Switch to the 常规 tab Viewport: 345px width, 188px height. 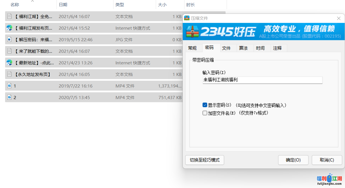pyautogui.click(x=192, y=48)
